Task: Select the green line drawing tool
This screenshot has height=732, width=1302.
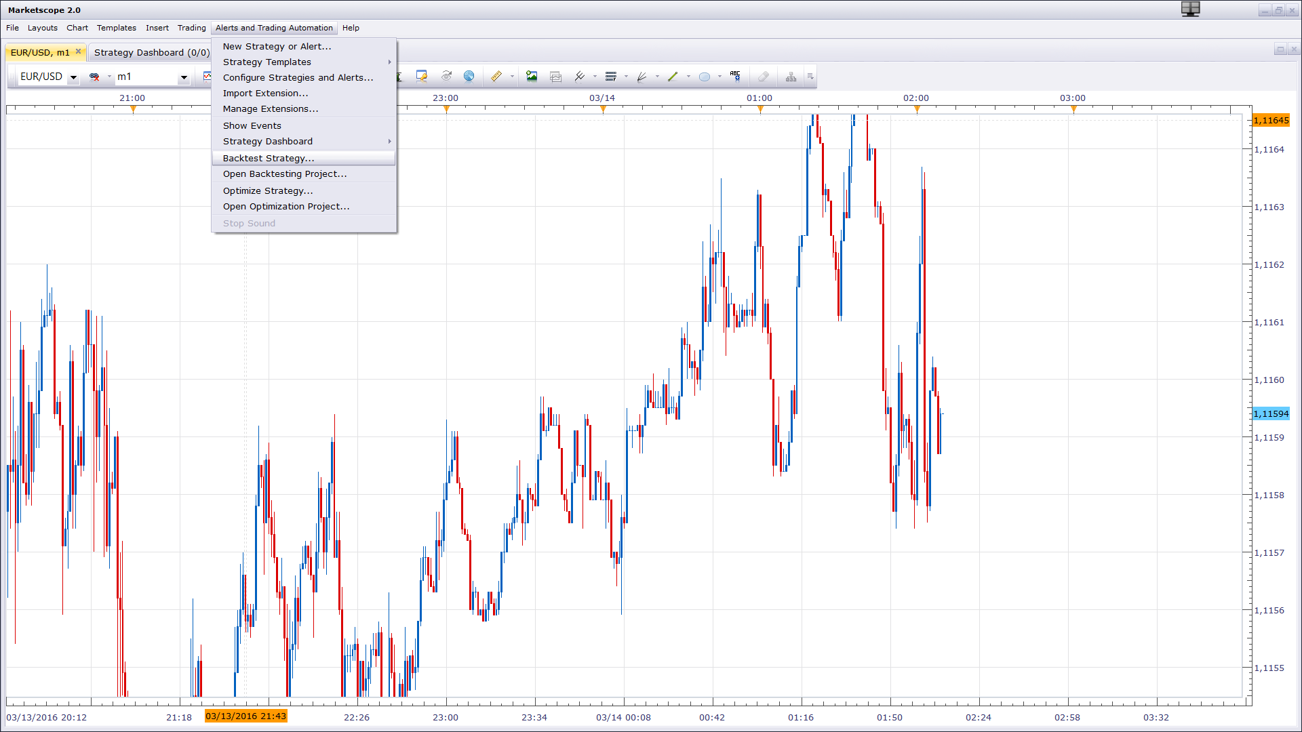Action: pyautogui.click(x=673, y=77)
